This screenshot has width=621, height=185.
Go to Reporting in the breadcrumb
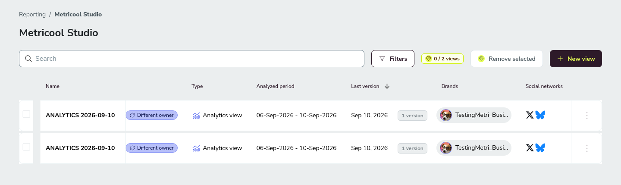(x=32, y=14)
